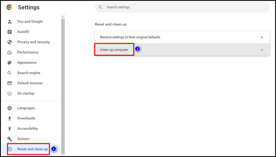The width and height of the screenshot is (276, 157).
Task: Open the Clean up computer option
Action: click(182, 50)
